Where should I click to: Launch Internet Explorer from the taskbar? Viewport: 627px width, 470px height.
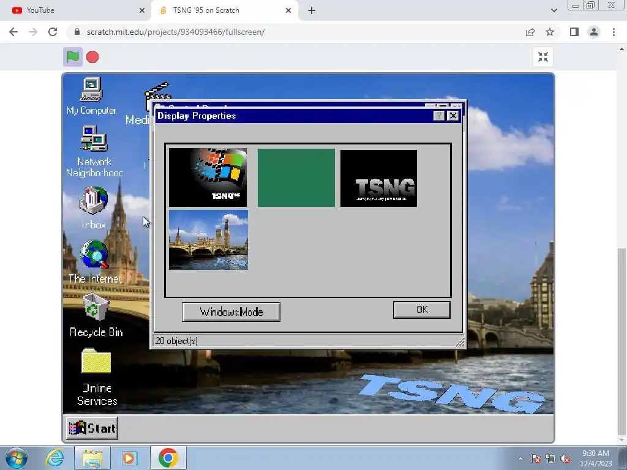[x=54, y=458]
